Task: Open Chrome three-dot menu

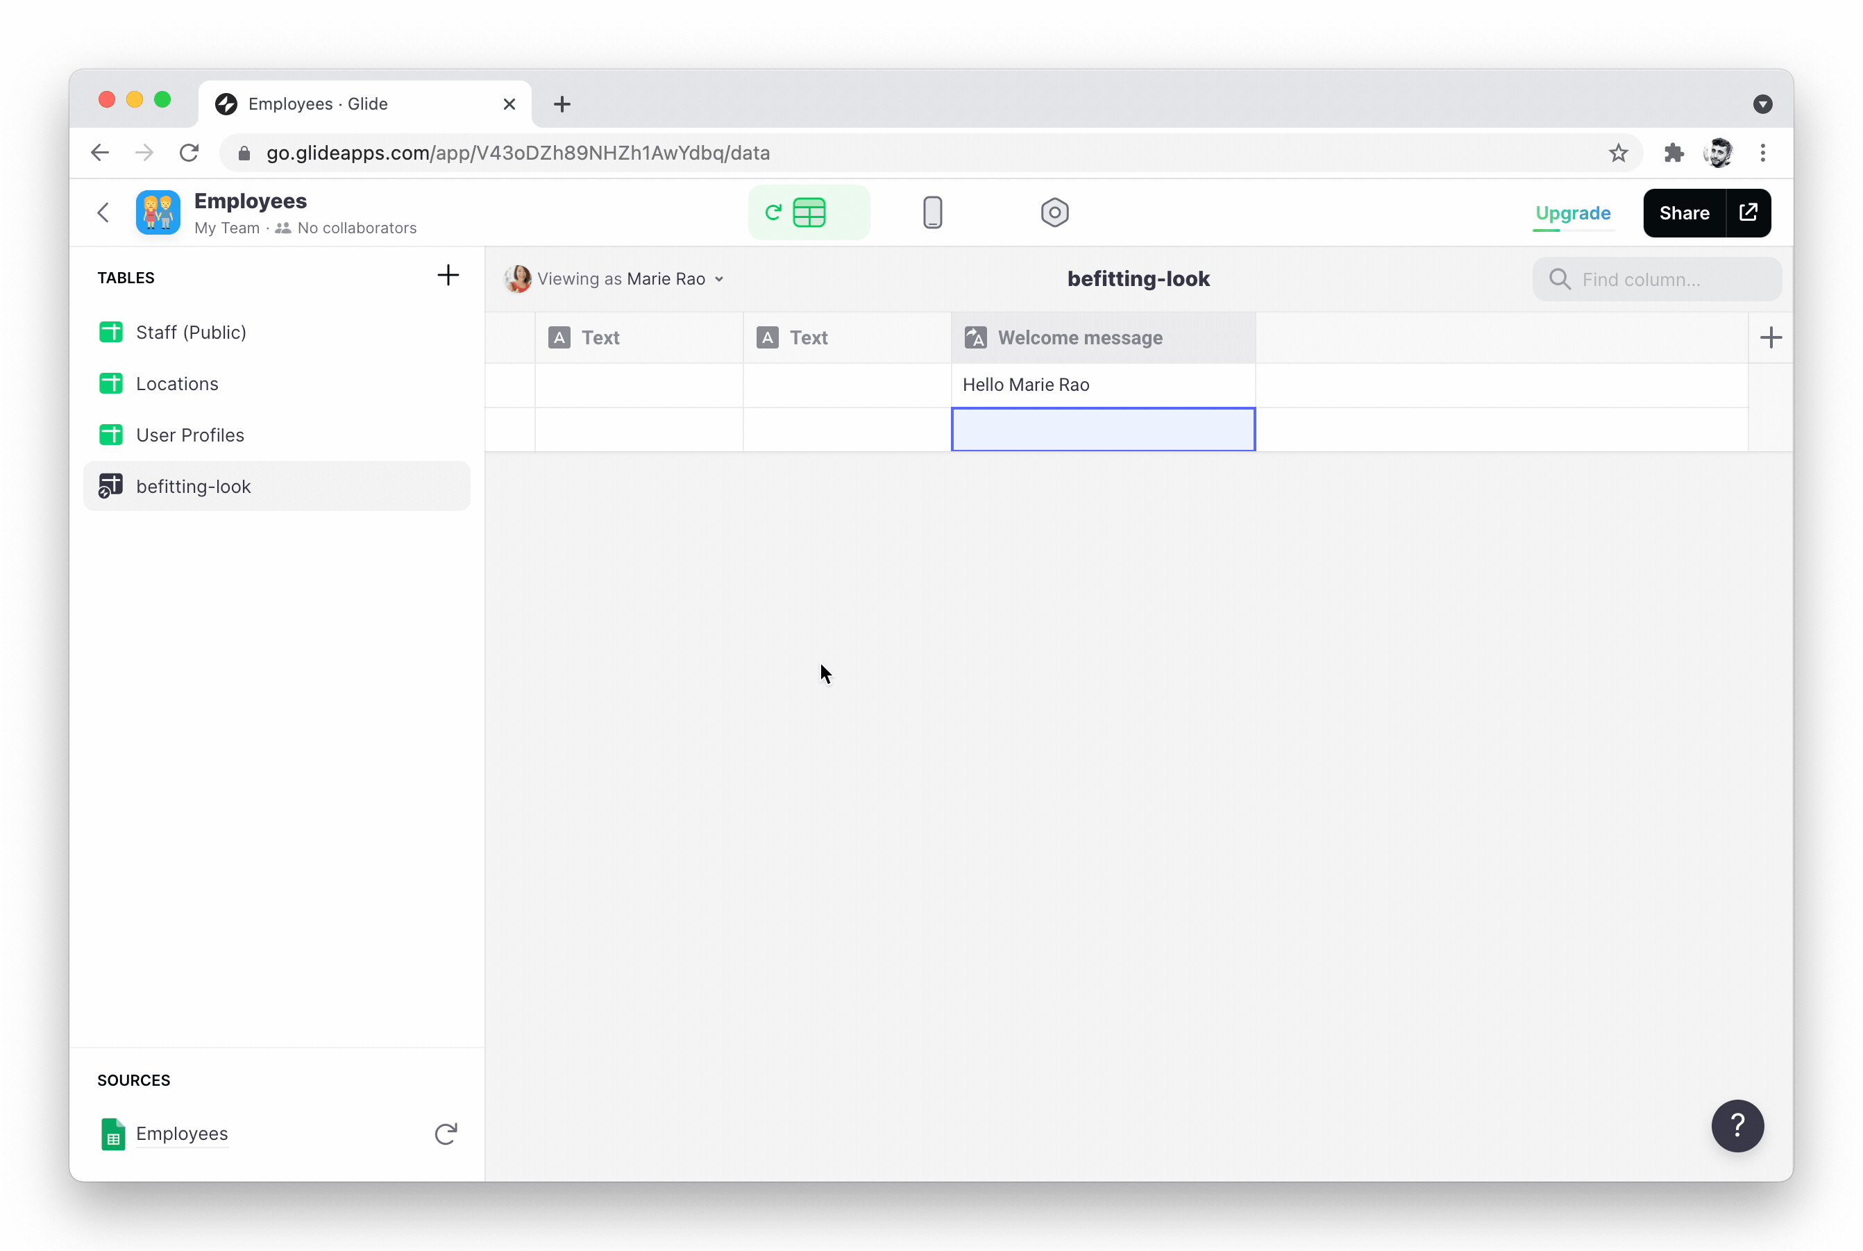Action: coord(1762,153)
